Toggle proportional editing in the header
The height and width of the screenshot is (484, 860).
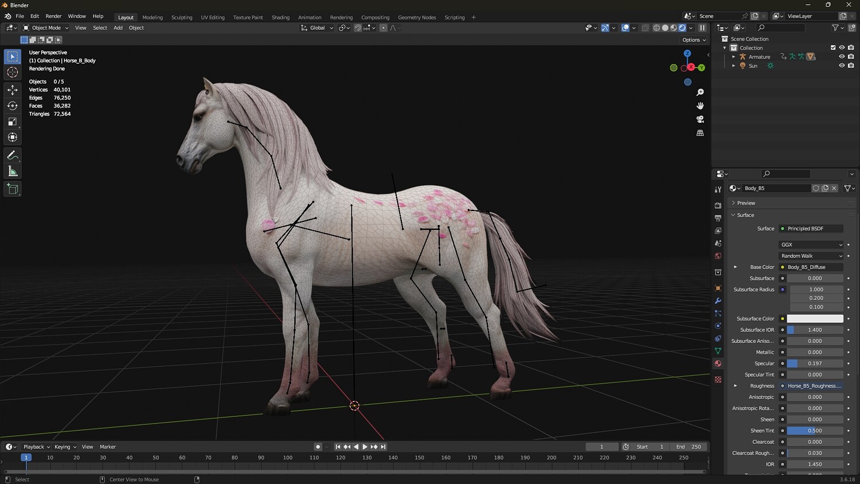pyautogui.click(x=384, y=28)
